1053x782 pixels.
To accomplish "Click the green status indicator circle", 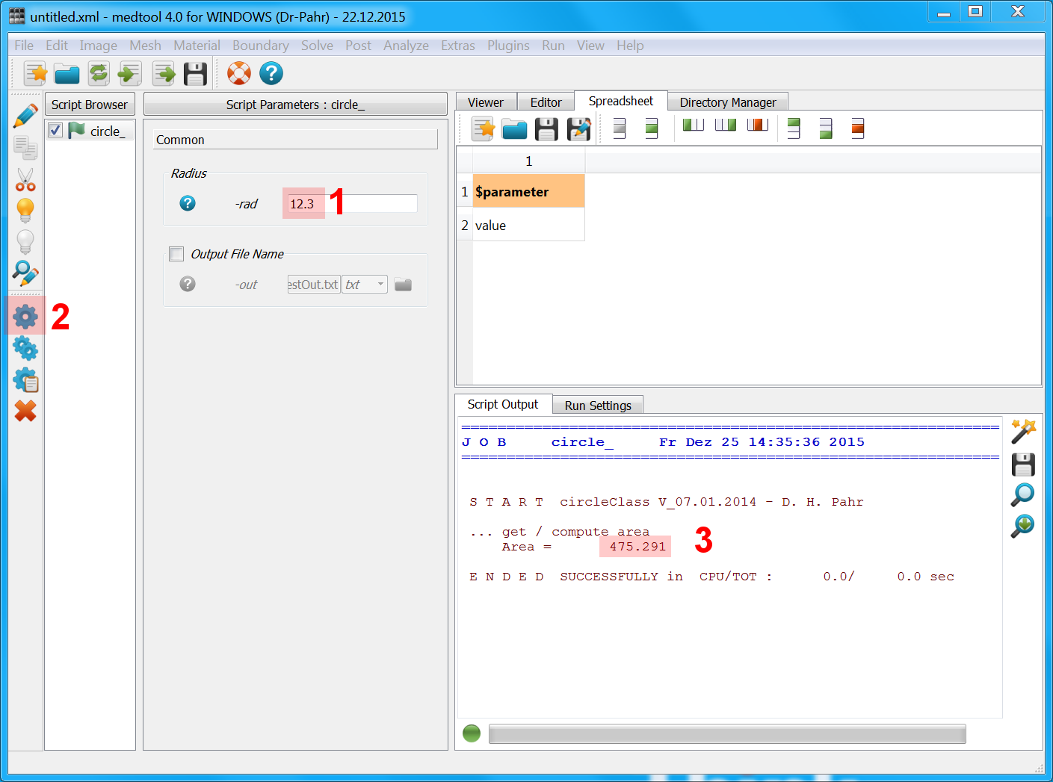I will pyautogui.click(x=472, y=733).
